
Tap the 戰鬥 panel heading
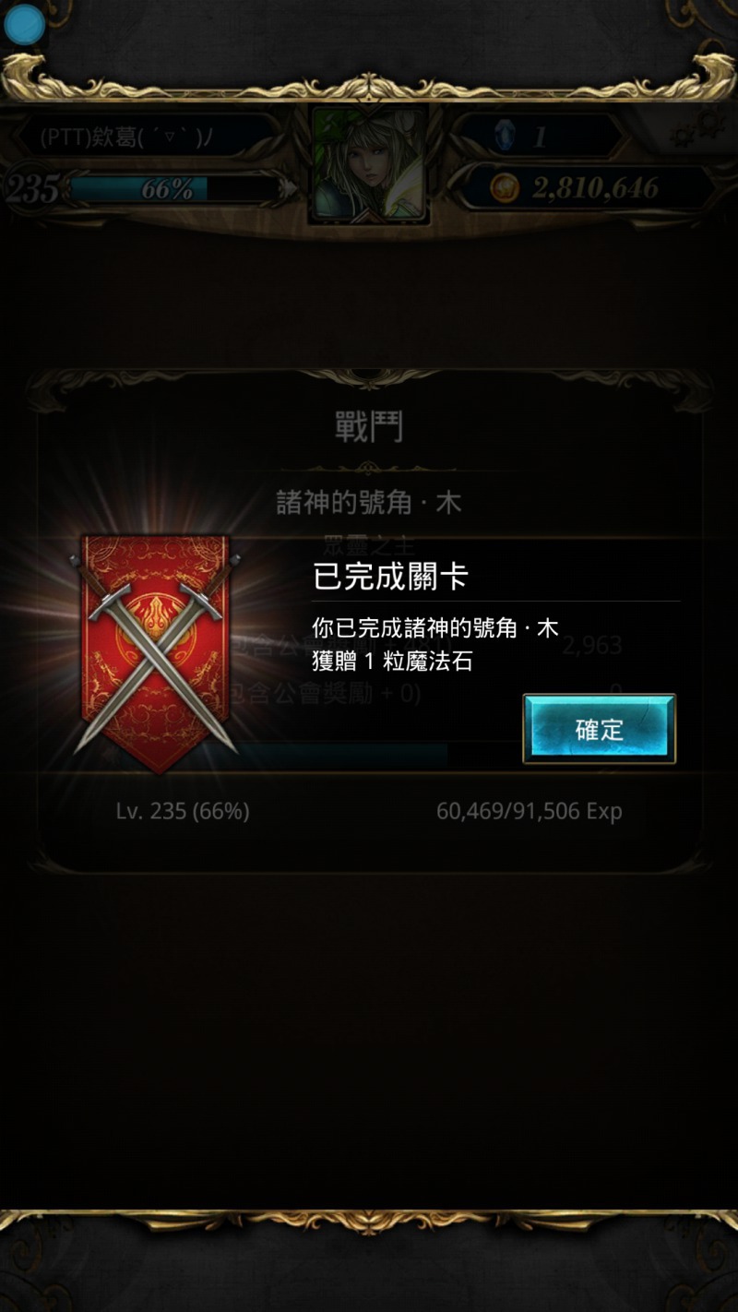(369, 427)
